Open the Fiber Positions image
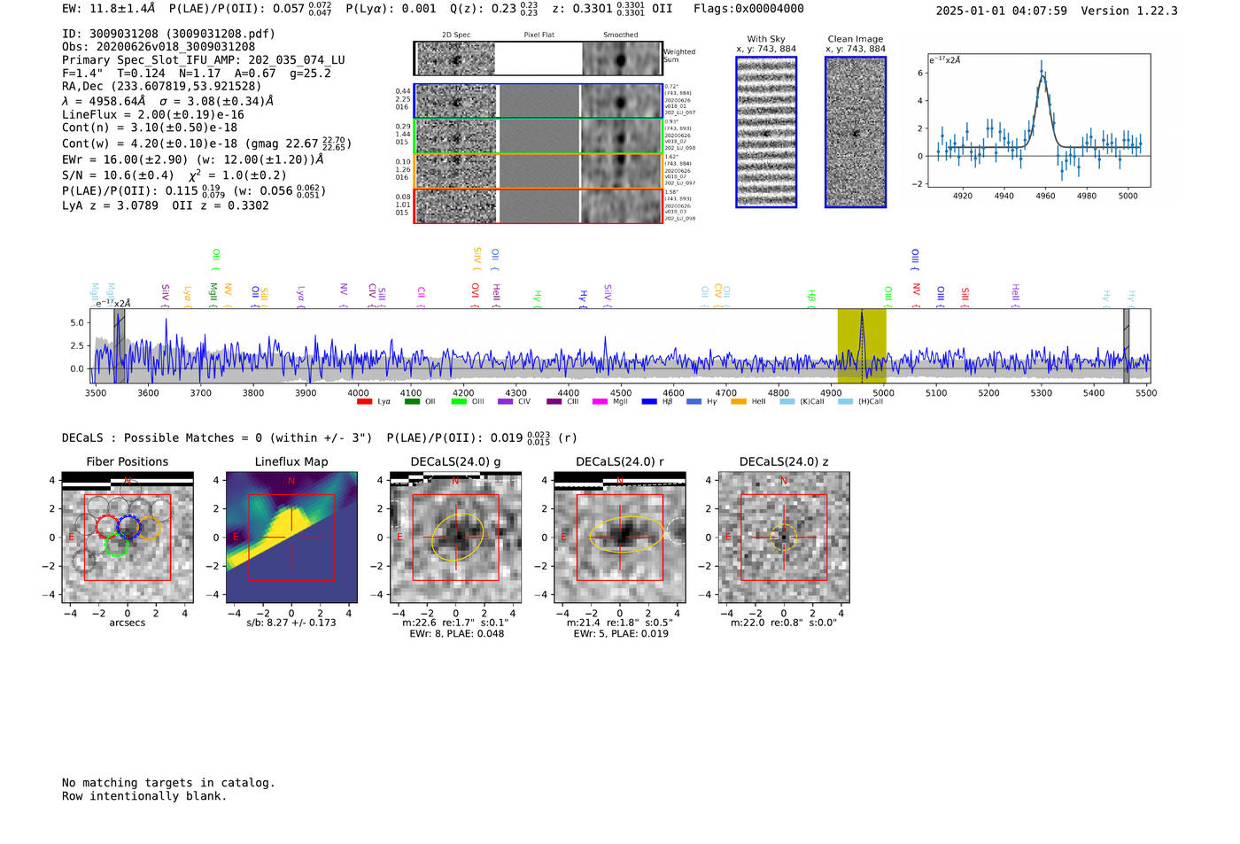 pyautogui.click(x=128, y=538)
